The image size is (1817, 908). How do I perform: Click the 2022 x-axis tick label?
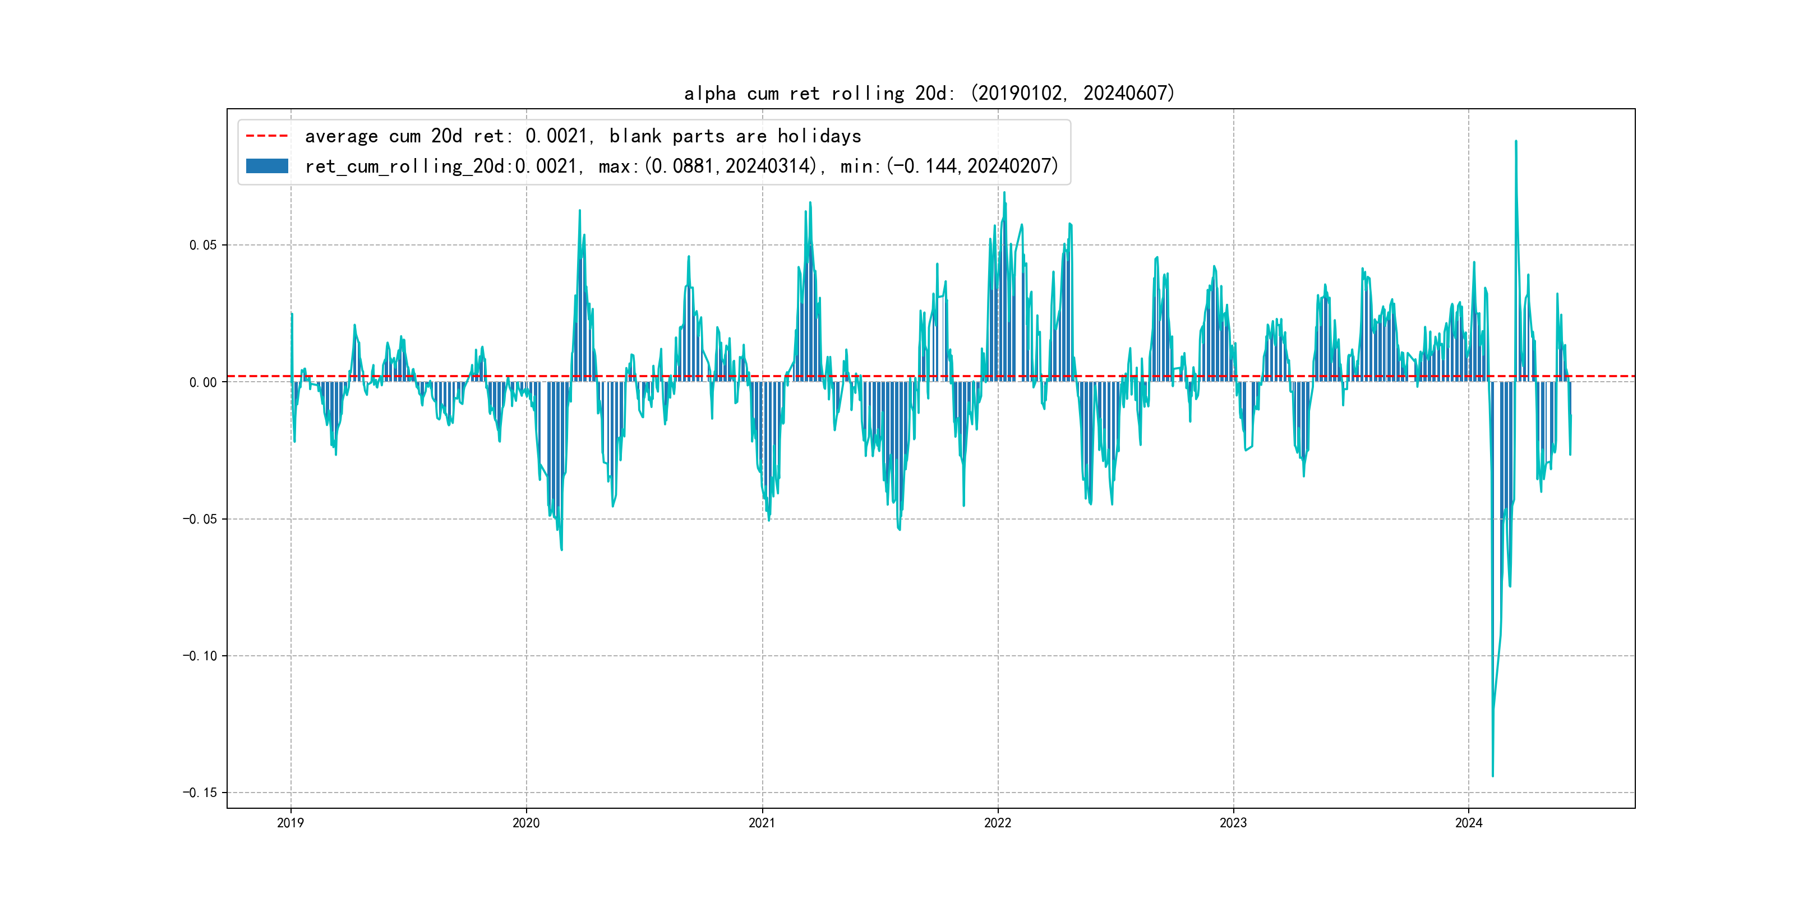coord(997,823)
